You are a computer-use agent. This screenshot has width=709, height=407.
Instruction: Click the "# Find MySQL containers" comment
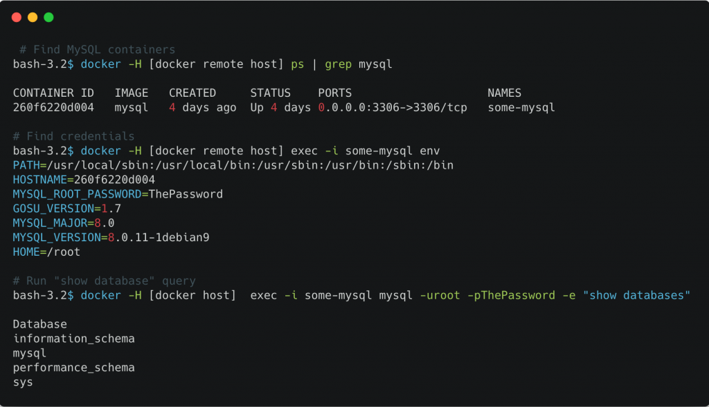[x=97, y=50]
